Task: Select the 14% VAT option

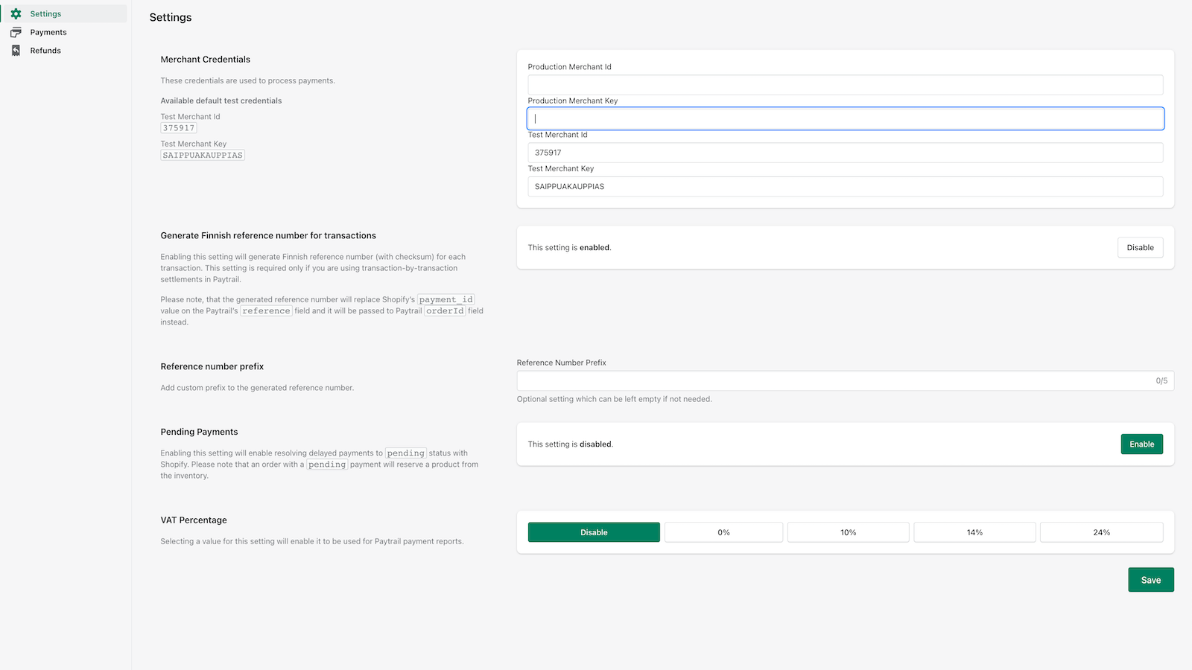Action: click(x=974, y=532)
